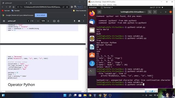Screen dimensions: 175x98
Task: Launch Thunderbird mail from Ubuntu dock
Action: 92,22
